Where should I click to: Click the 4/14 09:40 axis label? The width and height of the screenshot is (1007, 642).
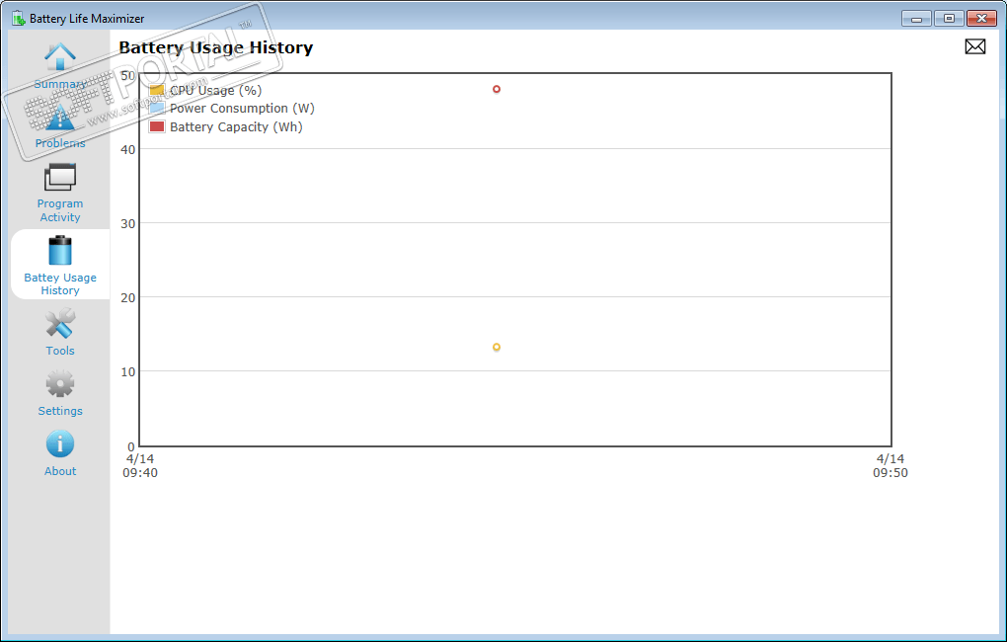point(140,466)
